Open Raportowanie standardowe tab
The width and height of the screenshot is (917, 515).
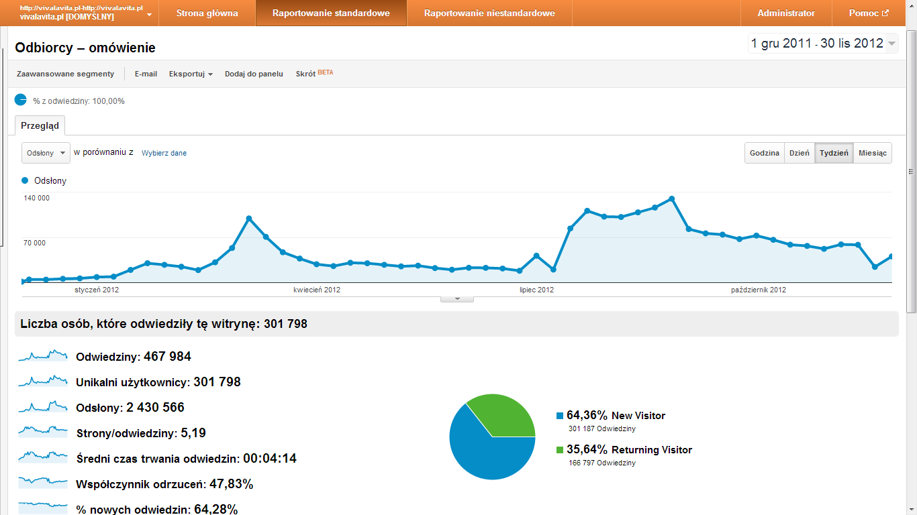tap(331, 13)
